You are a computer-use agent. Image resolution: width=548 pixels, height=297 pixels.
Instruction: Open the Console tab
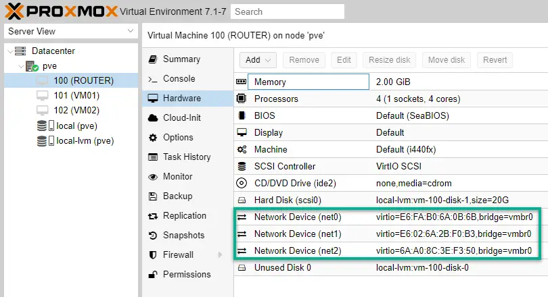click(187, 78)
